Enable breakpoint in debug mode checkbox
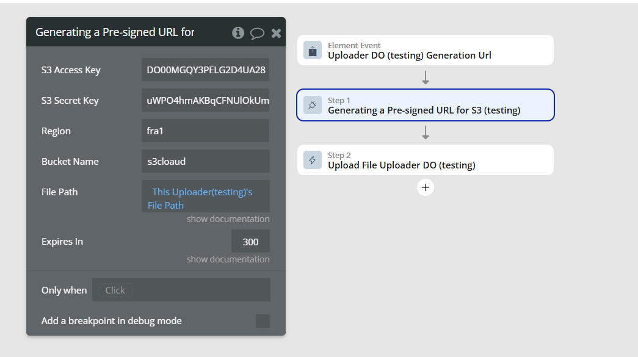Image resolution: width=638 pixels, height=357 pixels. (x=263, y=321)
